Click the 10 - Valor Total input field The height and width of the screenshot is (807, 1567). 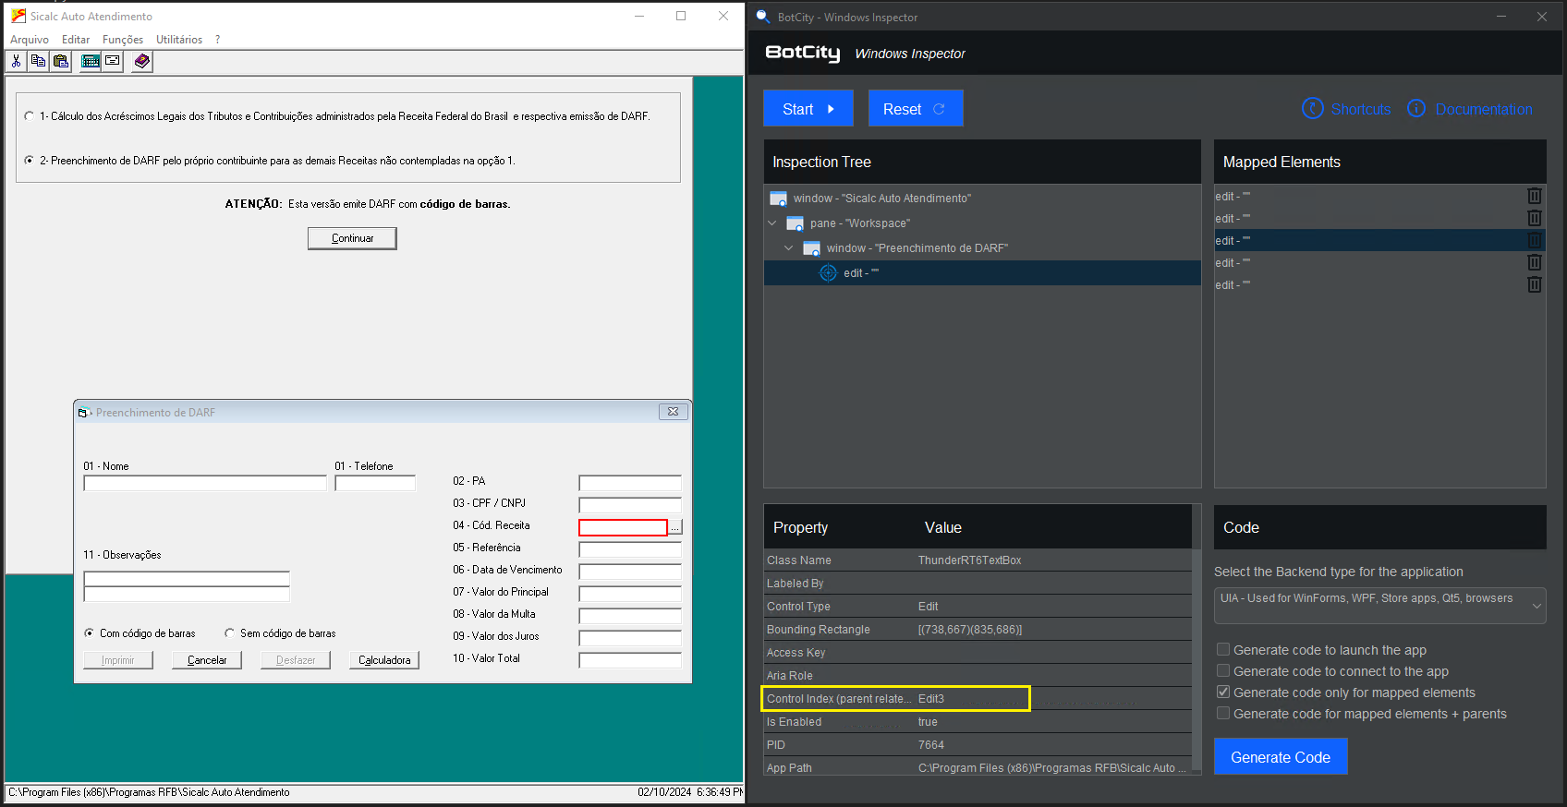(x=630, y=660)
